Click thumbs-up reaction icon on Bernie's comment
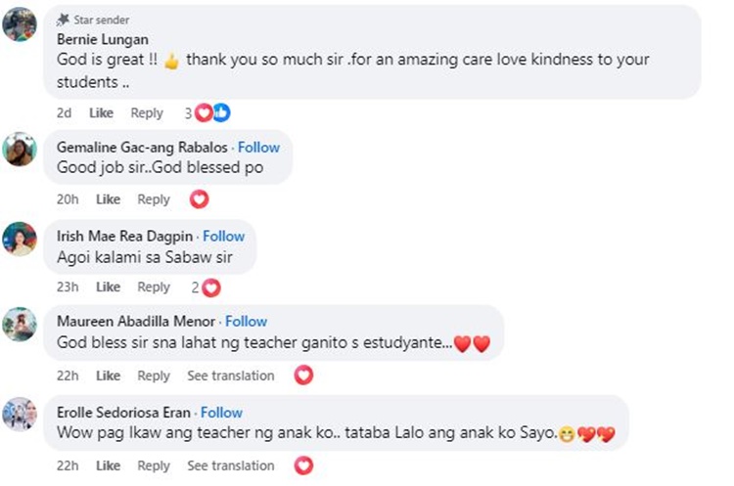Viewport: 734px width, 486px height. [x=221, y=112]
